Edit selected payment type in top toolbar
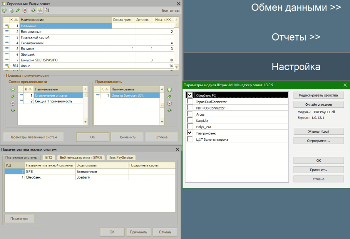350x239 pixels. click(18, 10)
